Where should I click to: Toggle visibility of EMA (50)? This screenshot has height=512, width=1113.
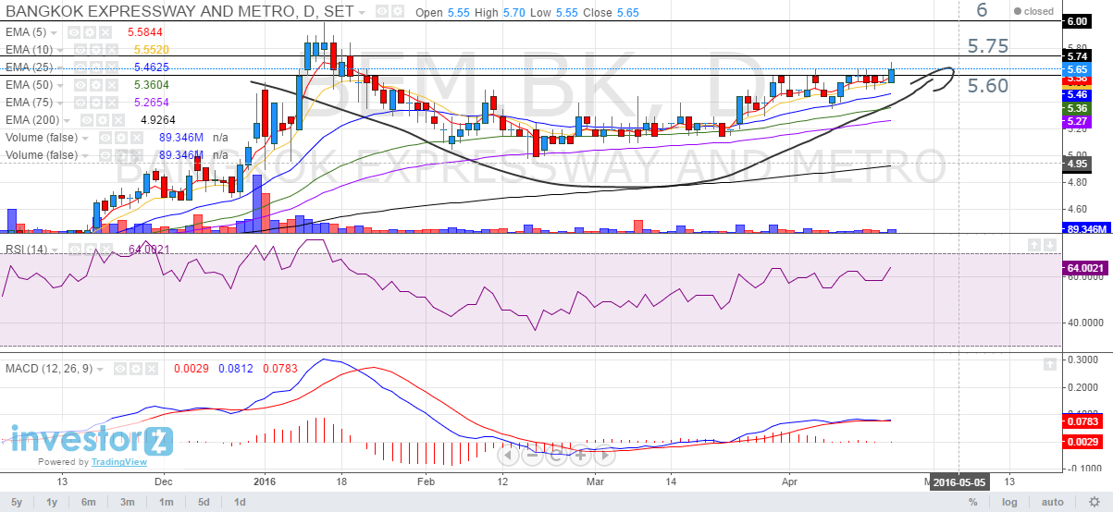coord(80,85)
